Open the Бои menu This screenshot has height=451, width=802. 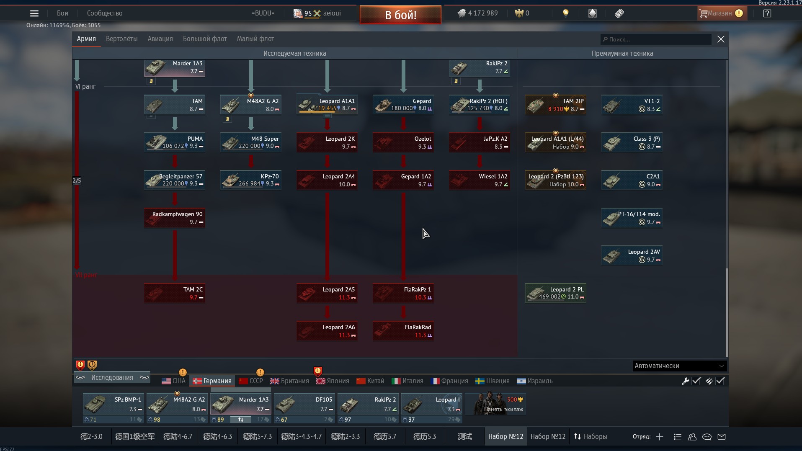point(62,13)
